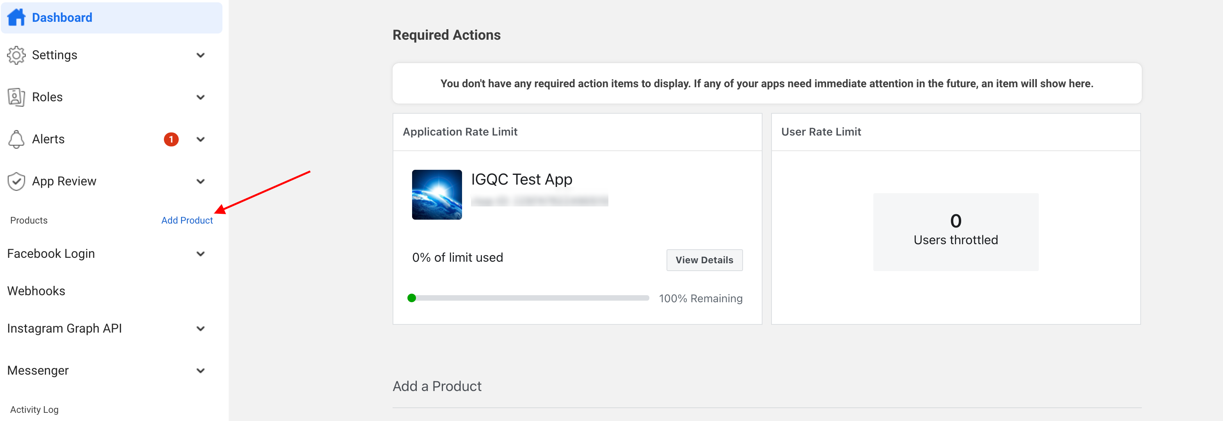Open Webhooks product page

[37, 291]
